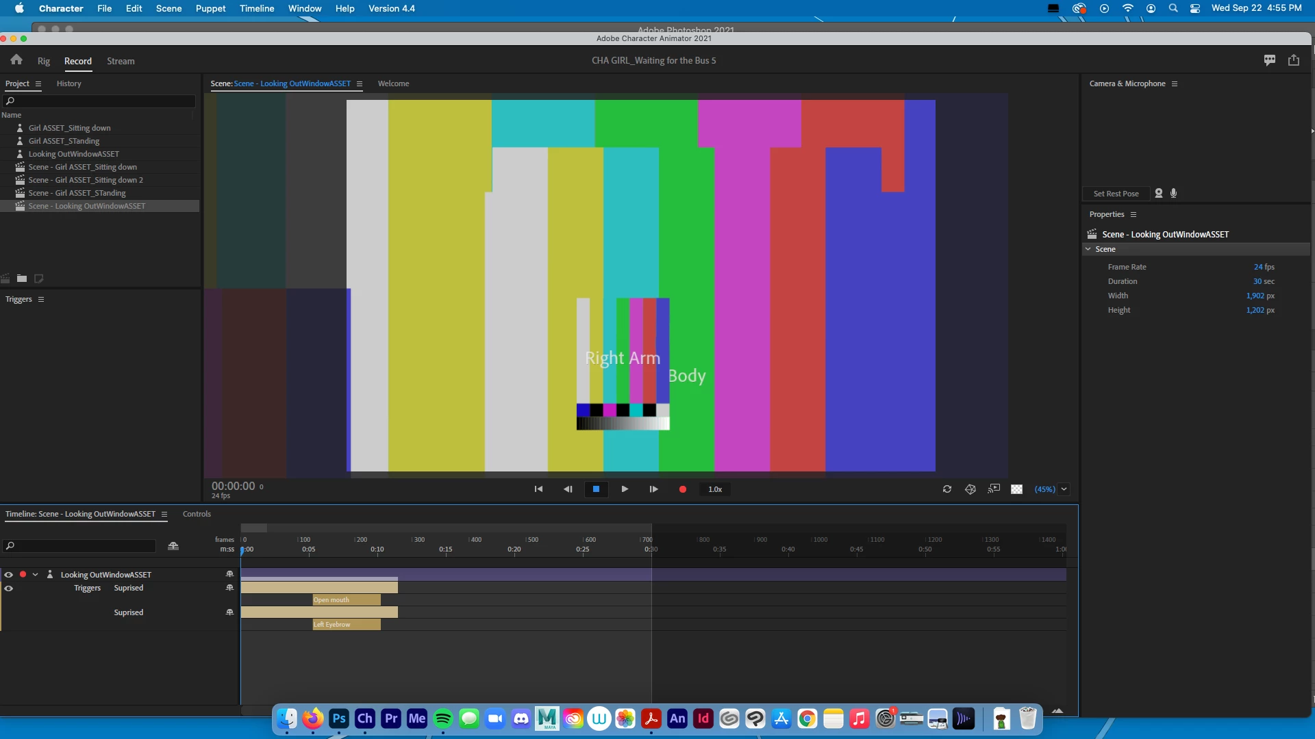Collapse the Looking OutWindowASSET track chevron
1315x739 pixels.
(x=36, y=575)
